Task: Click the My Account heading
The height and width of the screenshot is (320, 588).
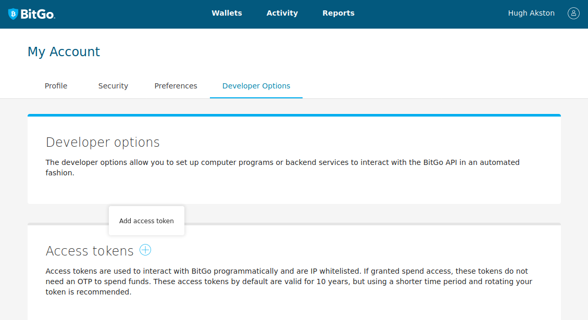Action: tap(64, 52)
